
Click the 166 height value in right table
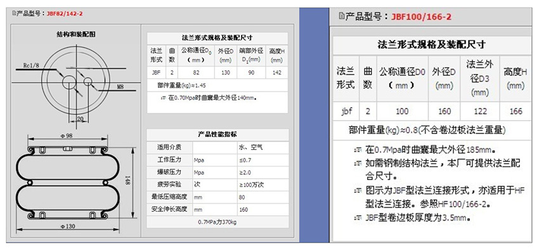(516, 111)
